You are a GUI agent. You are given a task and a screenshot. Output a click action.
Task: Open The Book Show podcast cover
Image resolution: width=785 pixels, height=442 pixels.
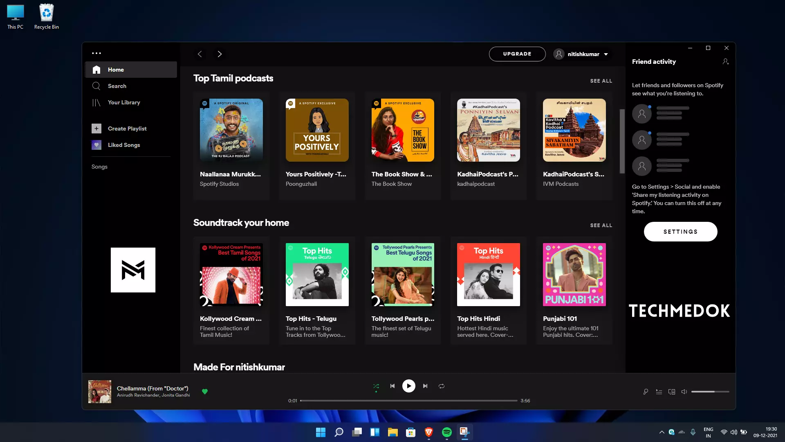tap(403, 130)
